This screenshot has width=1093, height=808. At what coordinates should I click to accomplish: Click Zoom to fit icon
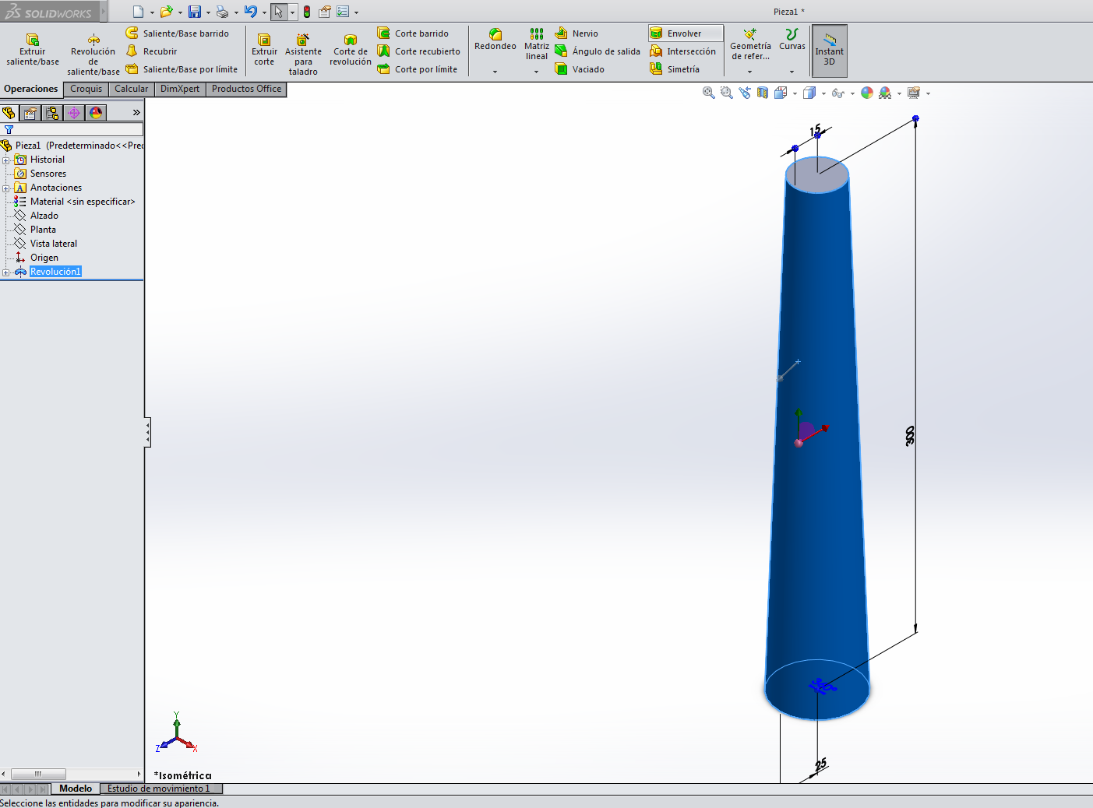pyautogui.click(x=709, y=93)
